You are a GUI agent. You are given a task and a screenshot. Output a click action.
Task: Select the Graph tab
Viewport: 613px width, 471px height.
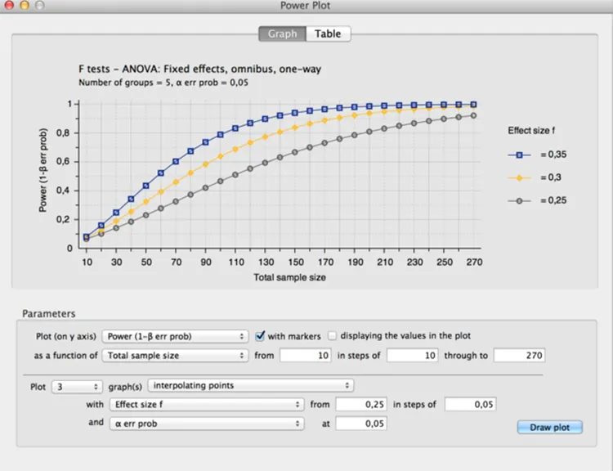(282, 34)
